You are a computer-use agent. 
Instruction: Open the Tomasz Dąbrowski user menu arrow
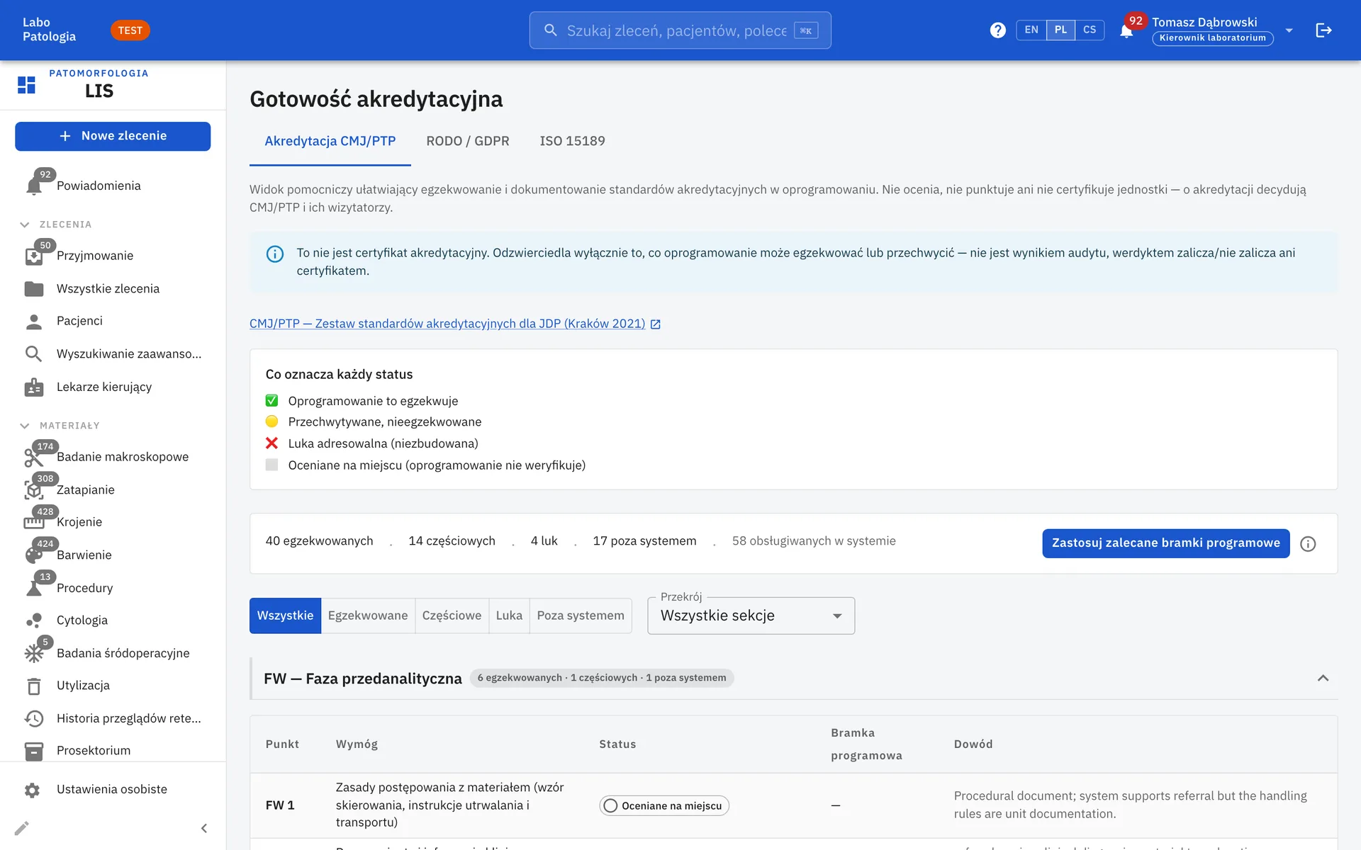point(1289,30)
